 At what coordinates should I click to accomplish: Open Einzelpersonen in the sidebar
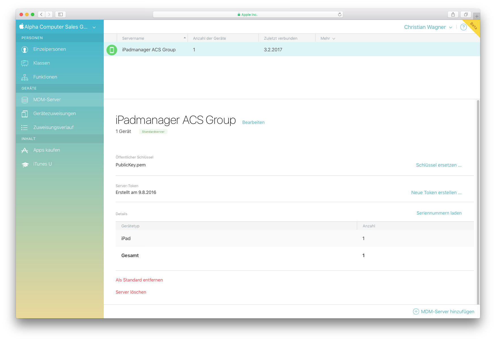(x=60, y=49)
